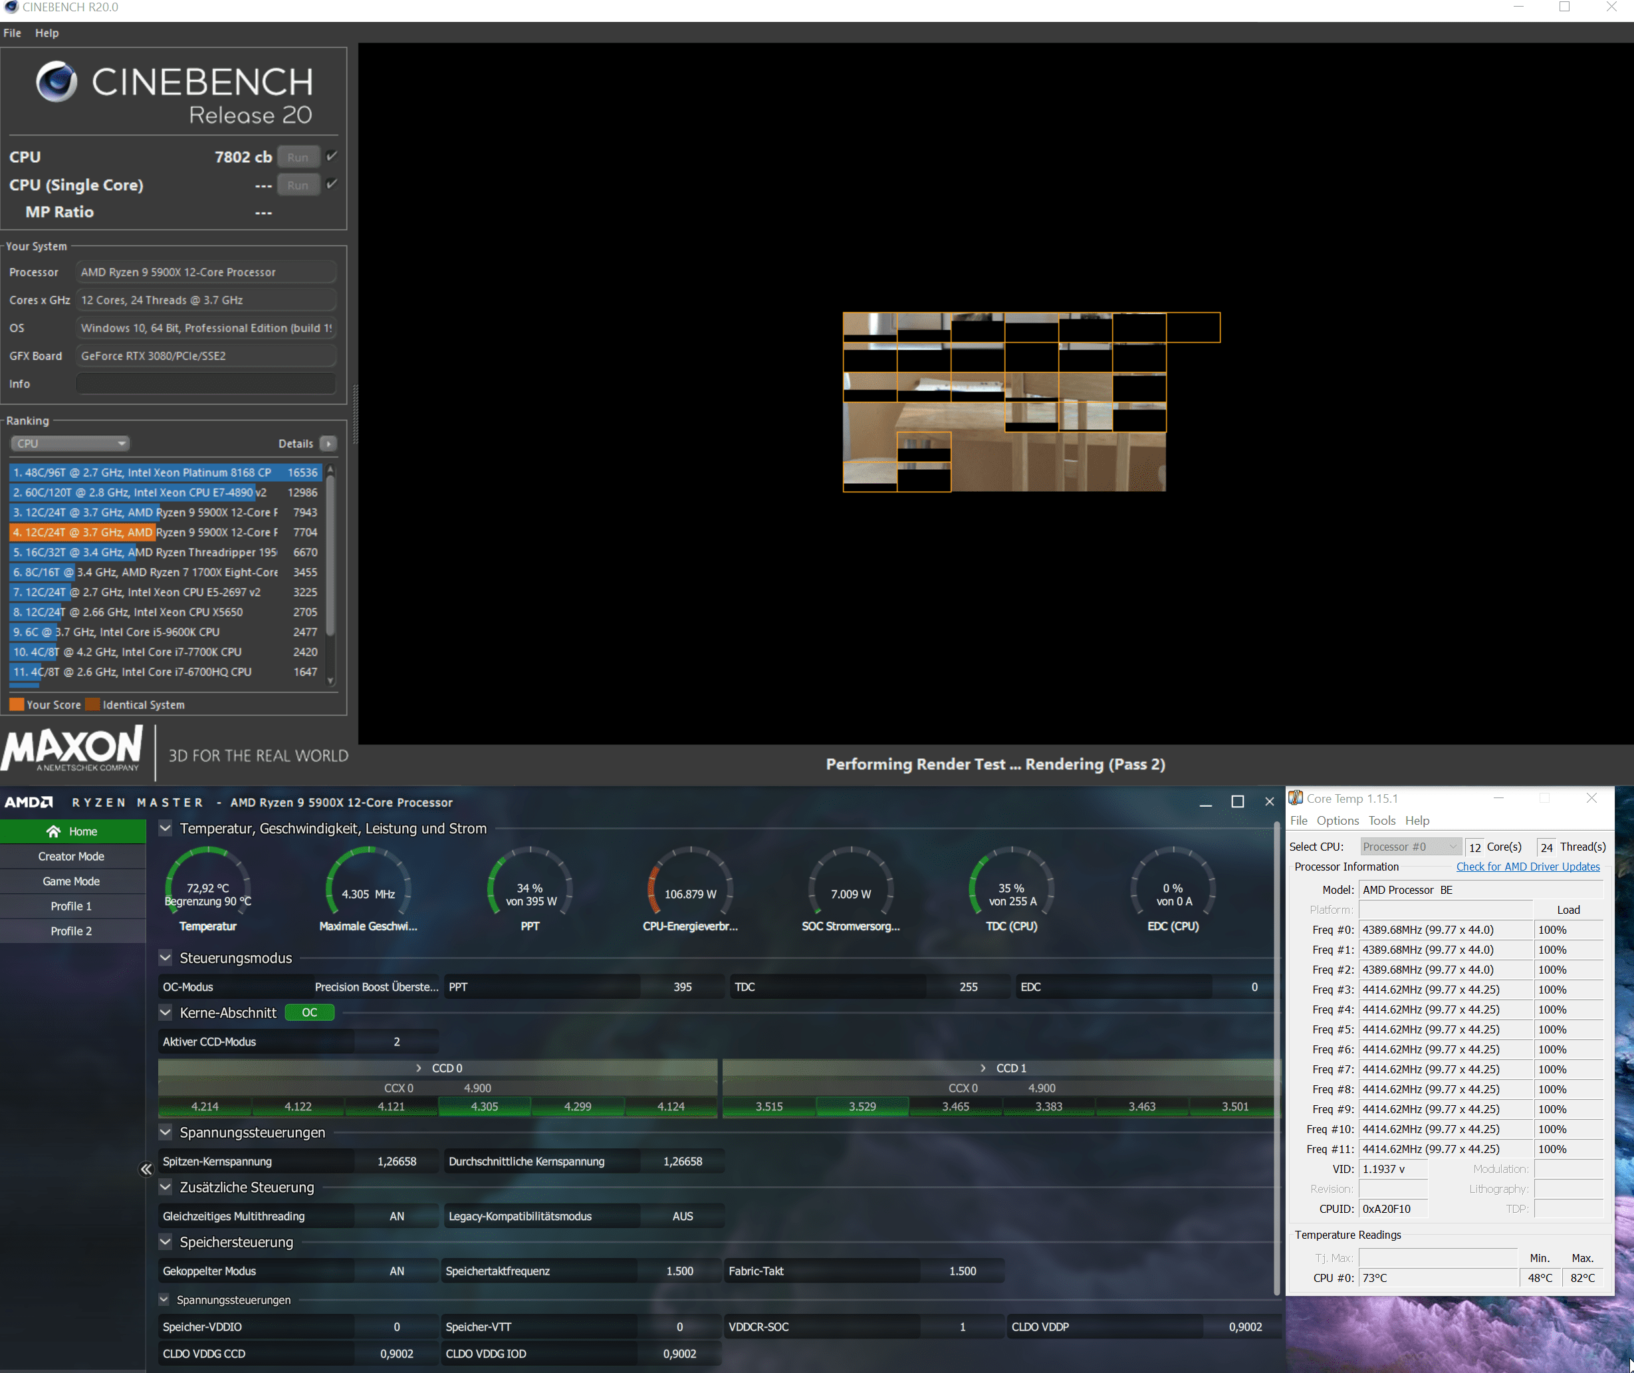The width and height of the screenshot is (1634, 1373).
Task: Collapse the Speichersteuerung section
Action: point(165,1241)
